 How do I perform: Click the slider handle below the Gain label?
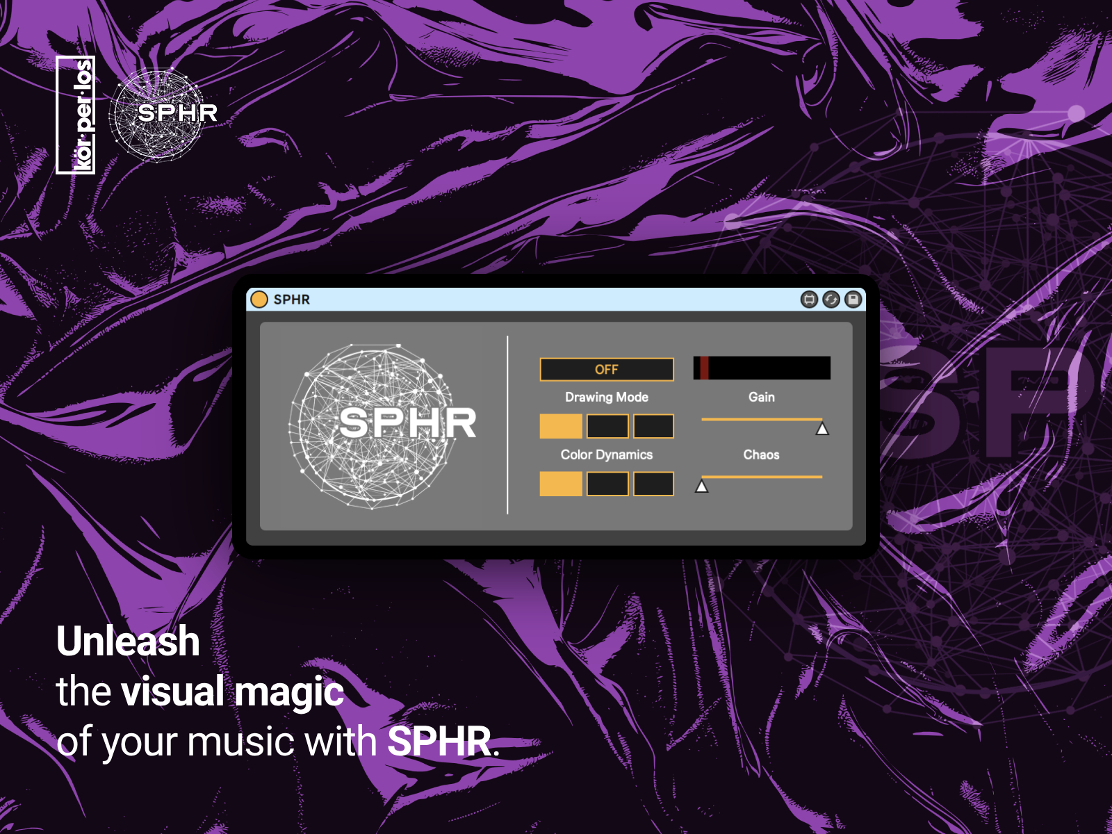tap(822, 429)
